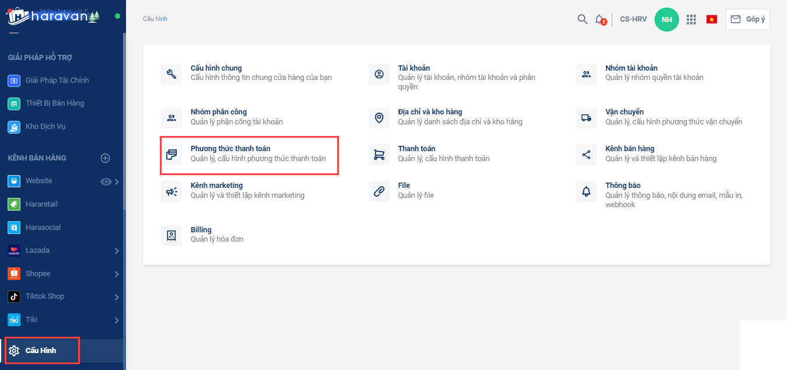Viewport: 787px width, 370px height.
Task: Click the Billing receipt icon
Action: 172,235
